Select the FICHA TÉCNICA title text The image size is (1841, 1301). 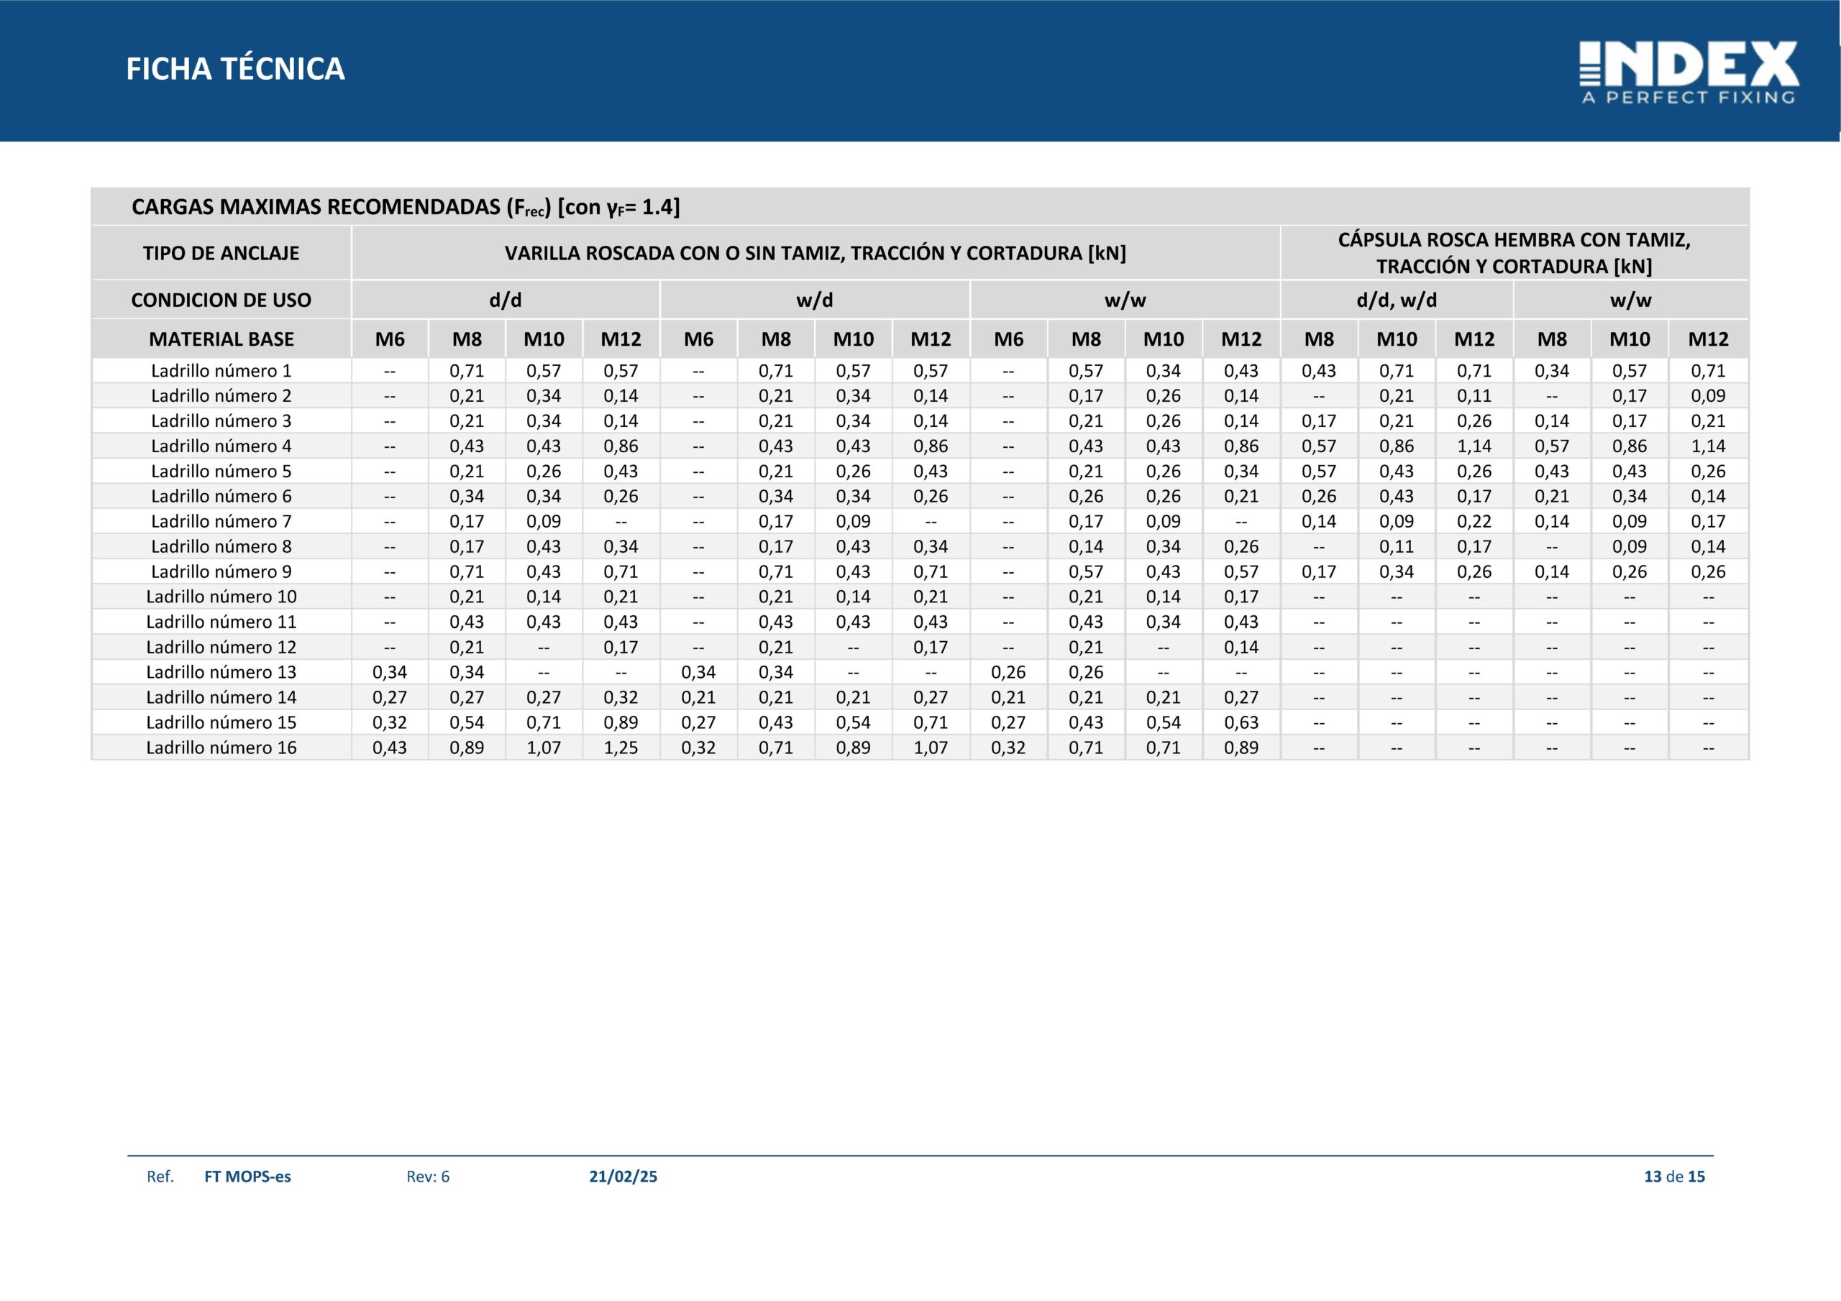pyautogui.click(x=235, y=69)
